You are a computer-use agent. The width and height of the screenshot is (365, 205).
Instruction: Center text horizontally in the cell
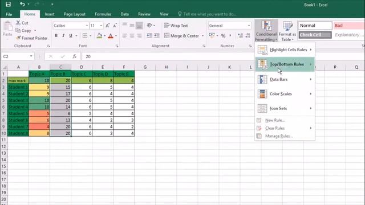tap(132, 35)
